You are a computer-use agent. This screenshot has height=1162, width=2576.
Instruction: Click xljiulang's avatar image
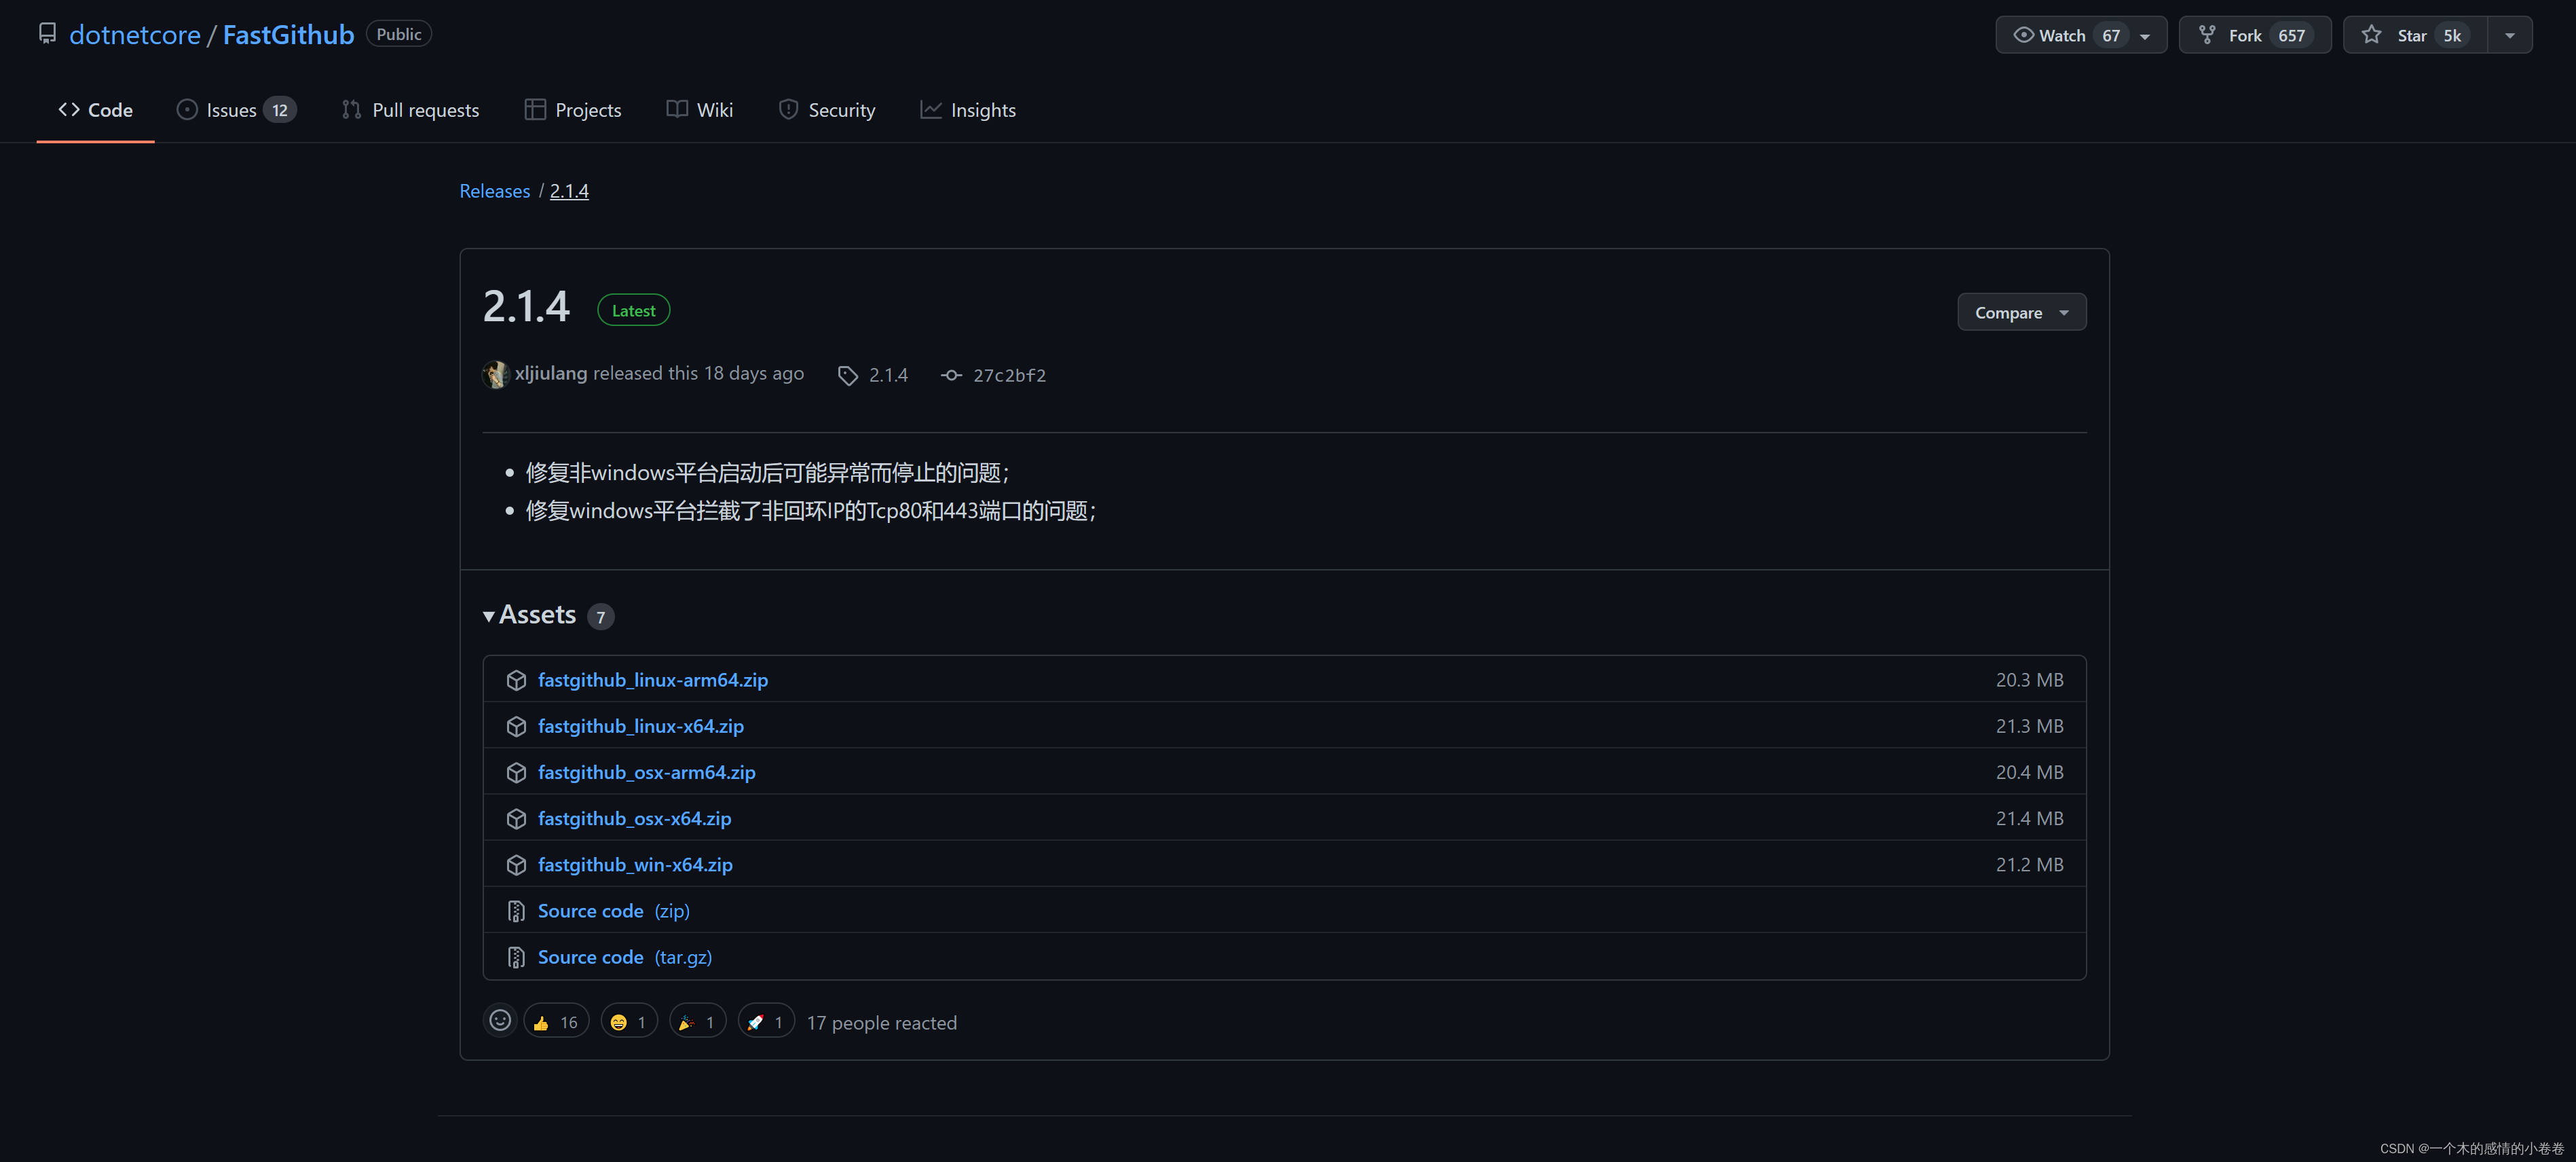point(496,374)
